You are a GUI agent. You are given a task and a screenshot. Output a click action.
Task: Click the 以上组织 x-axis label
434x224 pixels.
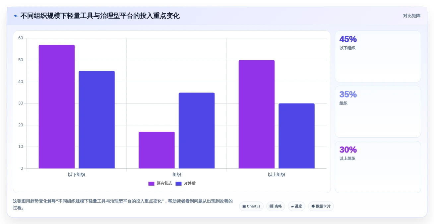(x=277, y=175)
